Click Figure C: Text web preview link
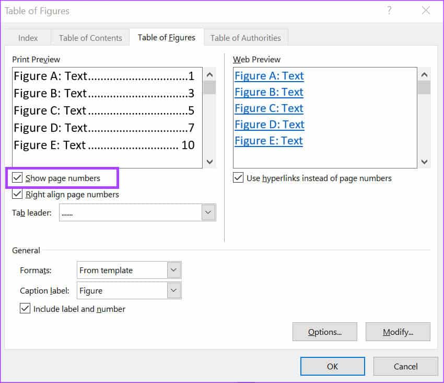Screen dimensions: 444x383 (x=269, y=108)
